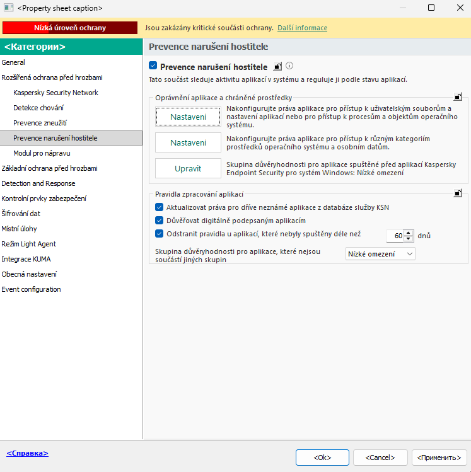Image resolution: width=471 pixels, height=472 pixels.
Task: Click into the days number field
Action: click(395, 236)
